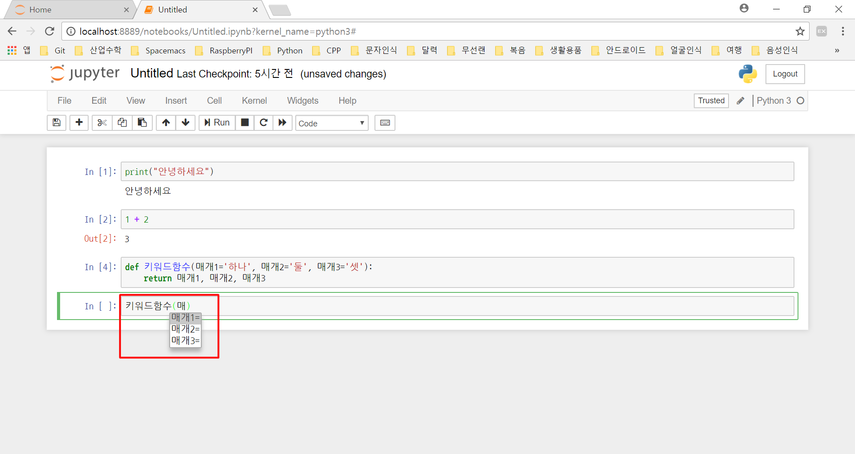This screenshot has width=855, height=454.
Task: Expand hidden bookmarks overflow chevron
Action: [x=837, y=50]
